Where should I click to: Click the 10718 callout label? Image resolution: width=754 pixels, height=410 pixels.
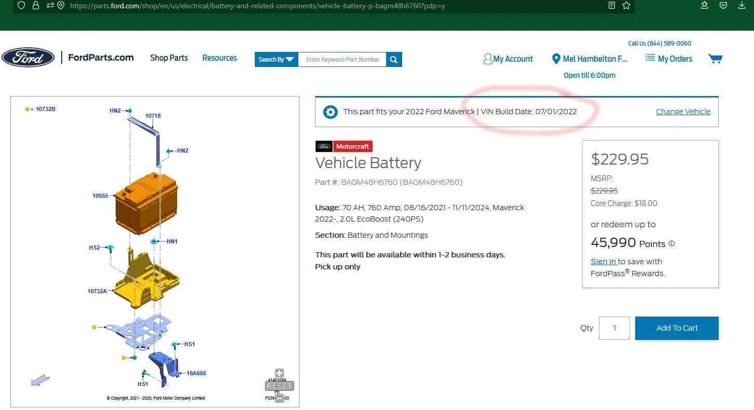(153, 116)
